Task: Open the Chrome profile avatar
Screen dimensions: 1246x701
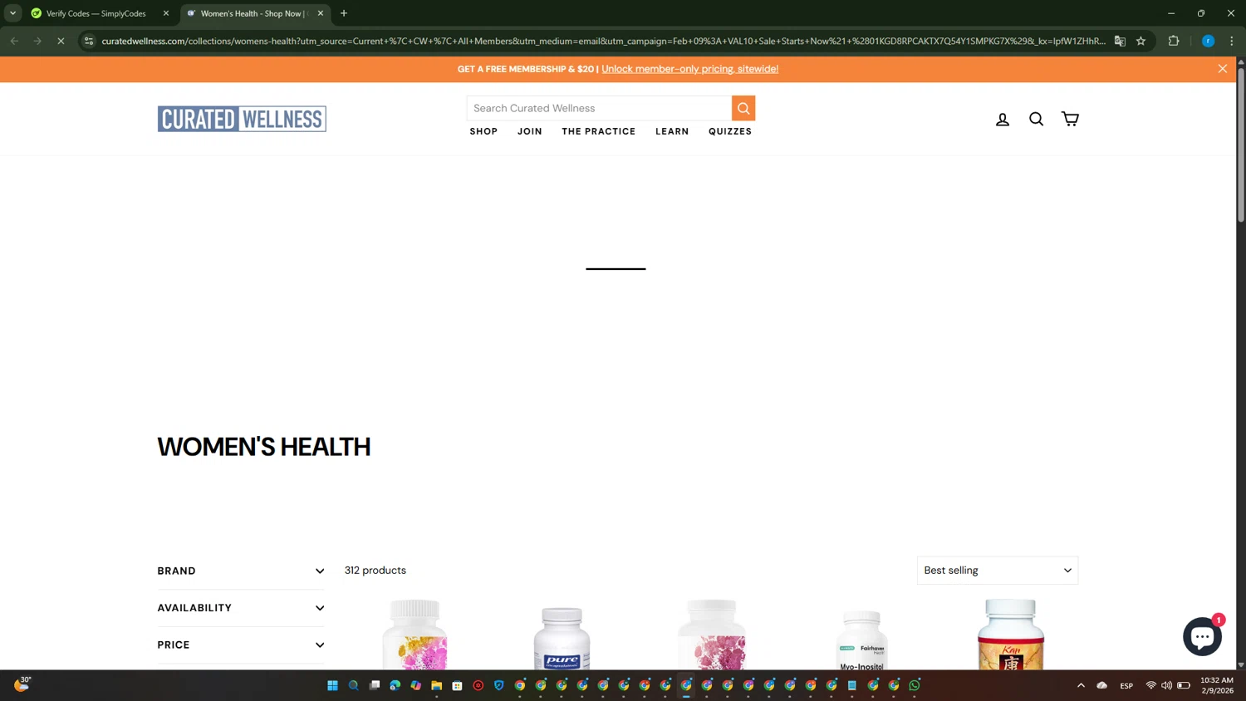Action: click(1208, 41)
